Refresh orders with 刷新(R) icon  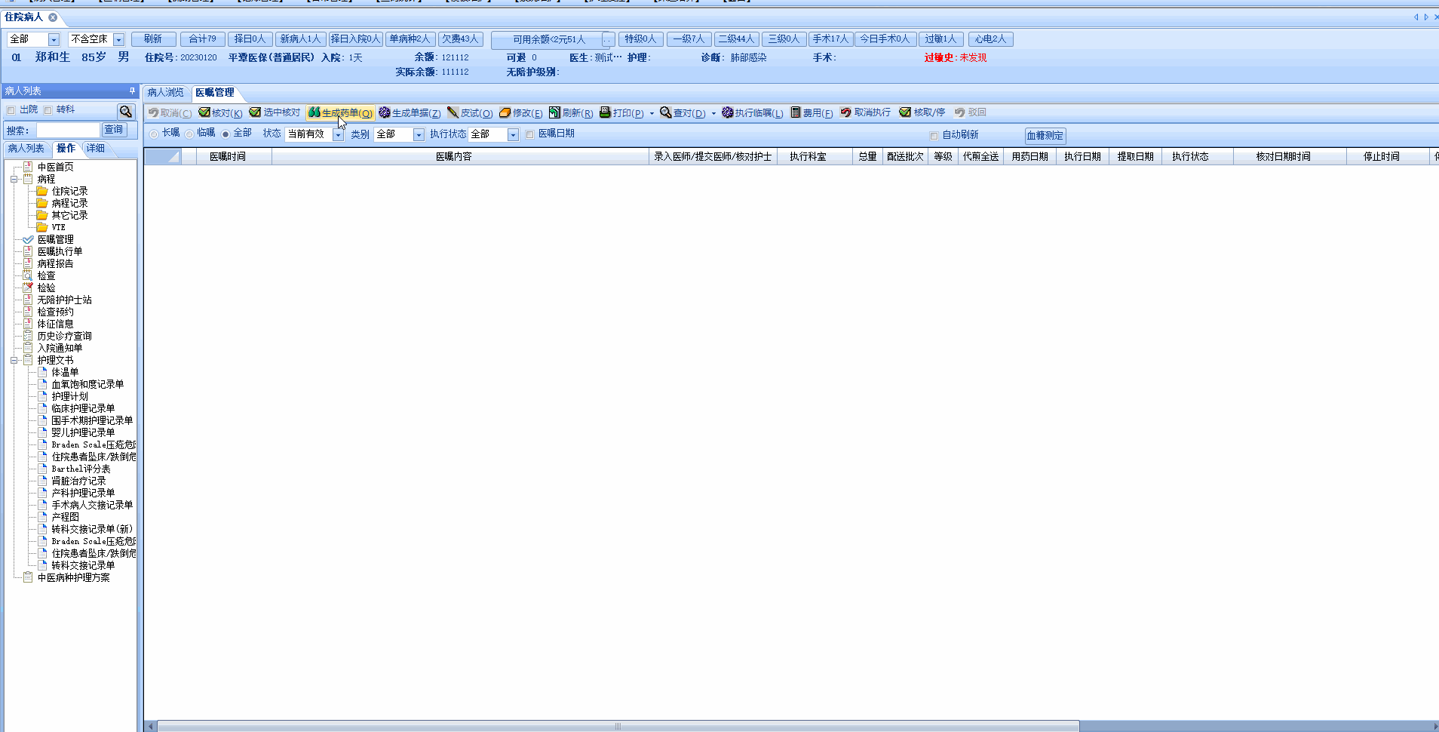555,112
